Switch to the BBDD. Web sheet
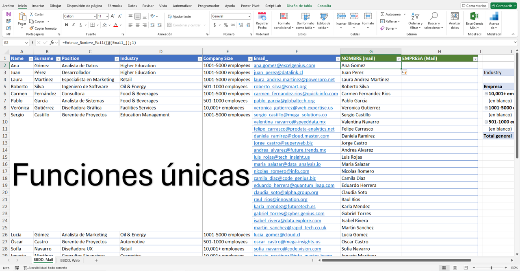This screenshot has height=271, width=520. click(70, 260)
